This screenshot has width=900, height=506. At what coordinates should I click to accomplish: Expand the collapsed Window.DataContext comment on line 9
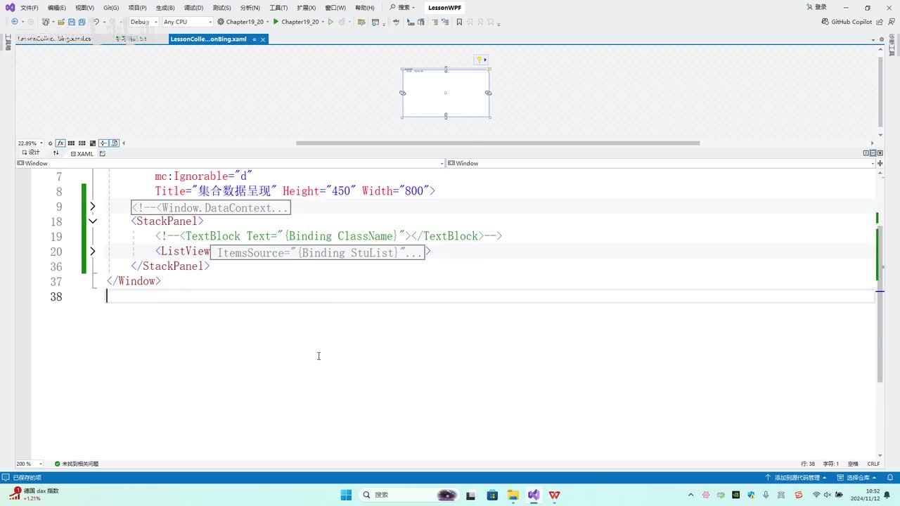[x=92, y=207]
